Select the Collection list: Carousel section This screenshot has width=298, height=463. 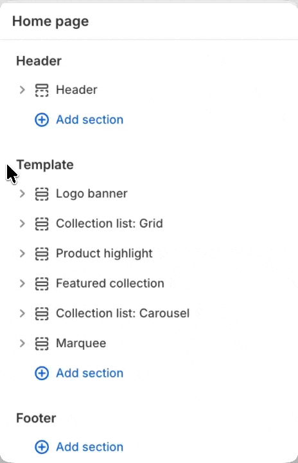point(123,313)
